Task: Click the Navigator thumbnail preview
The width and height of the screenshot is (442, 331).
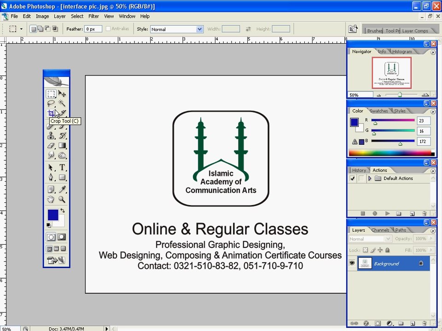Action: click(391, 73)
